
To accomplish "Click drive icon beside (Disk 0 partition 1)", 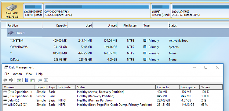I will click(5, 92).
